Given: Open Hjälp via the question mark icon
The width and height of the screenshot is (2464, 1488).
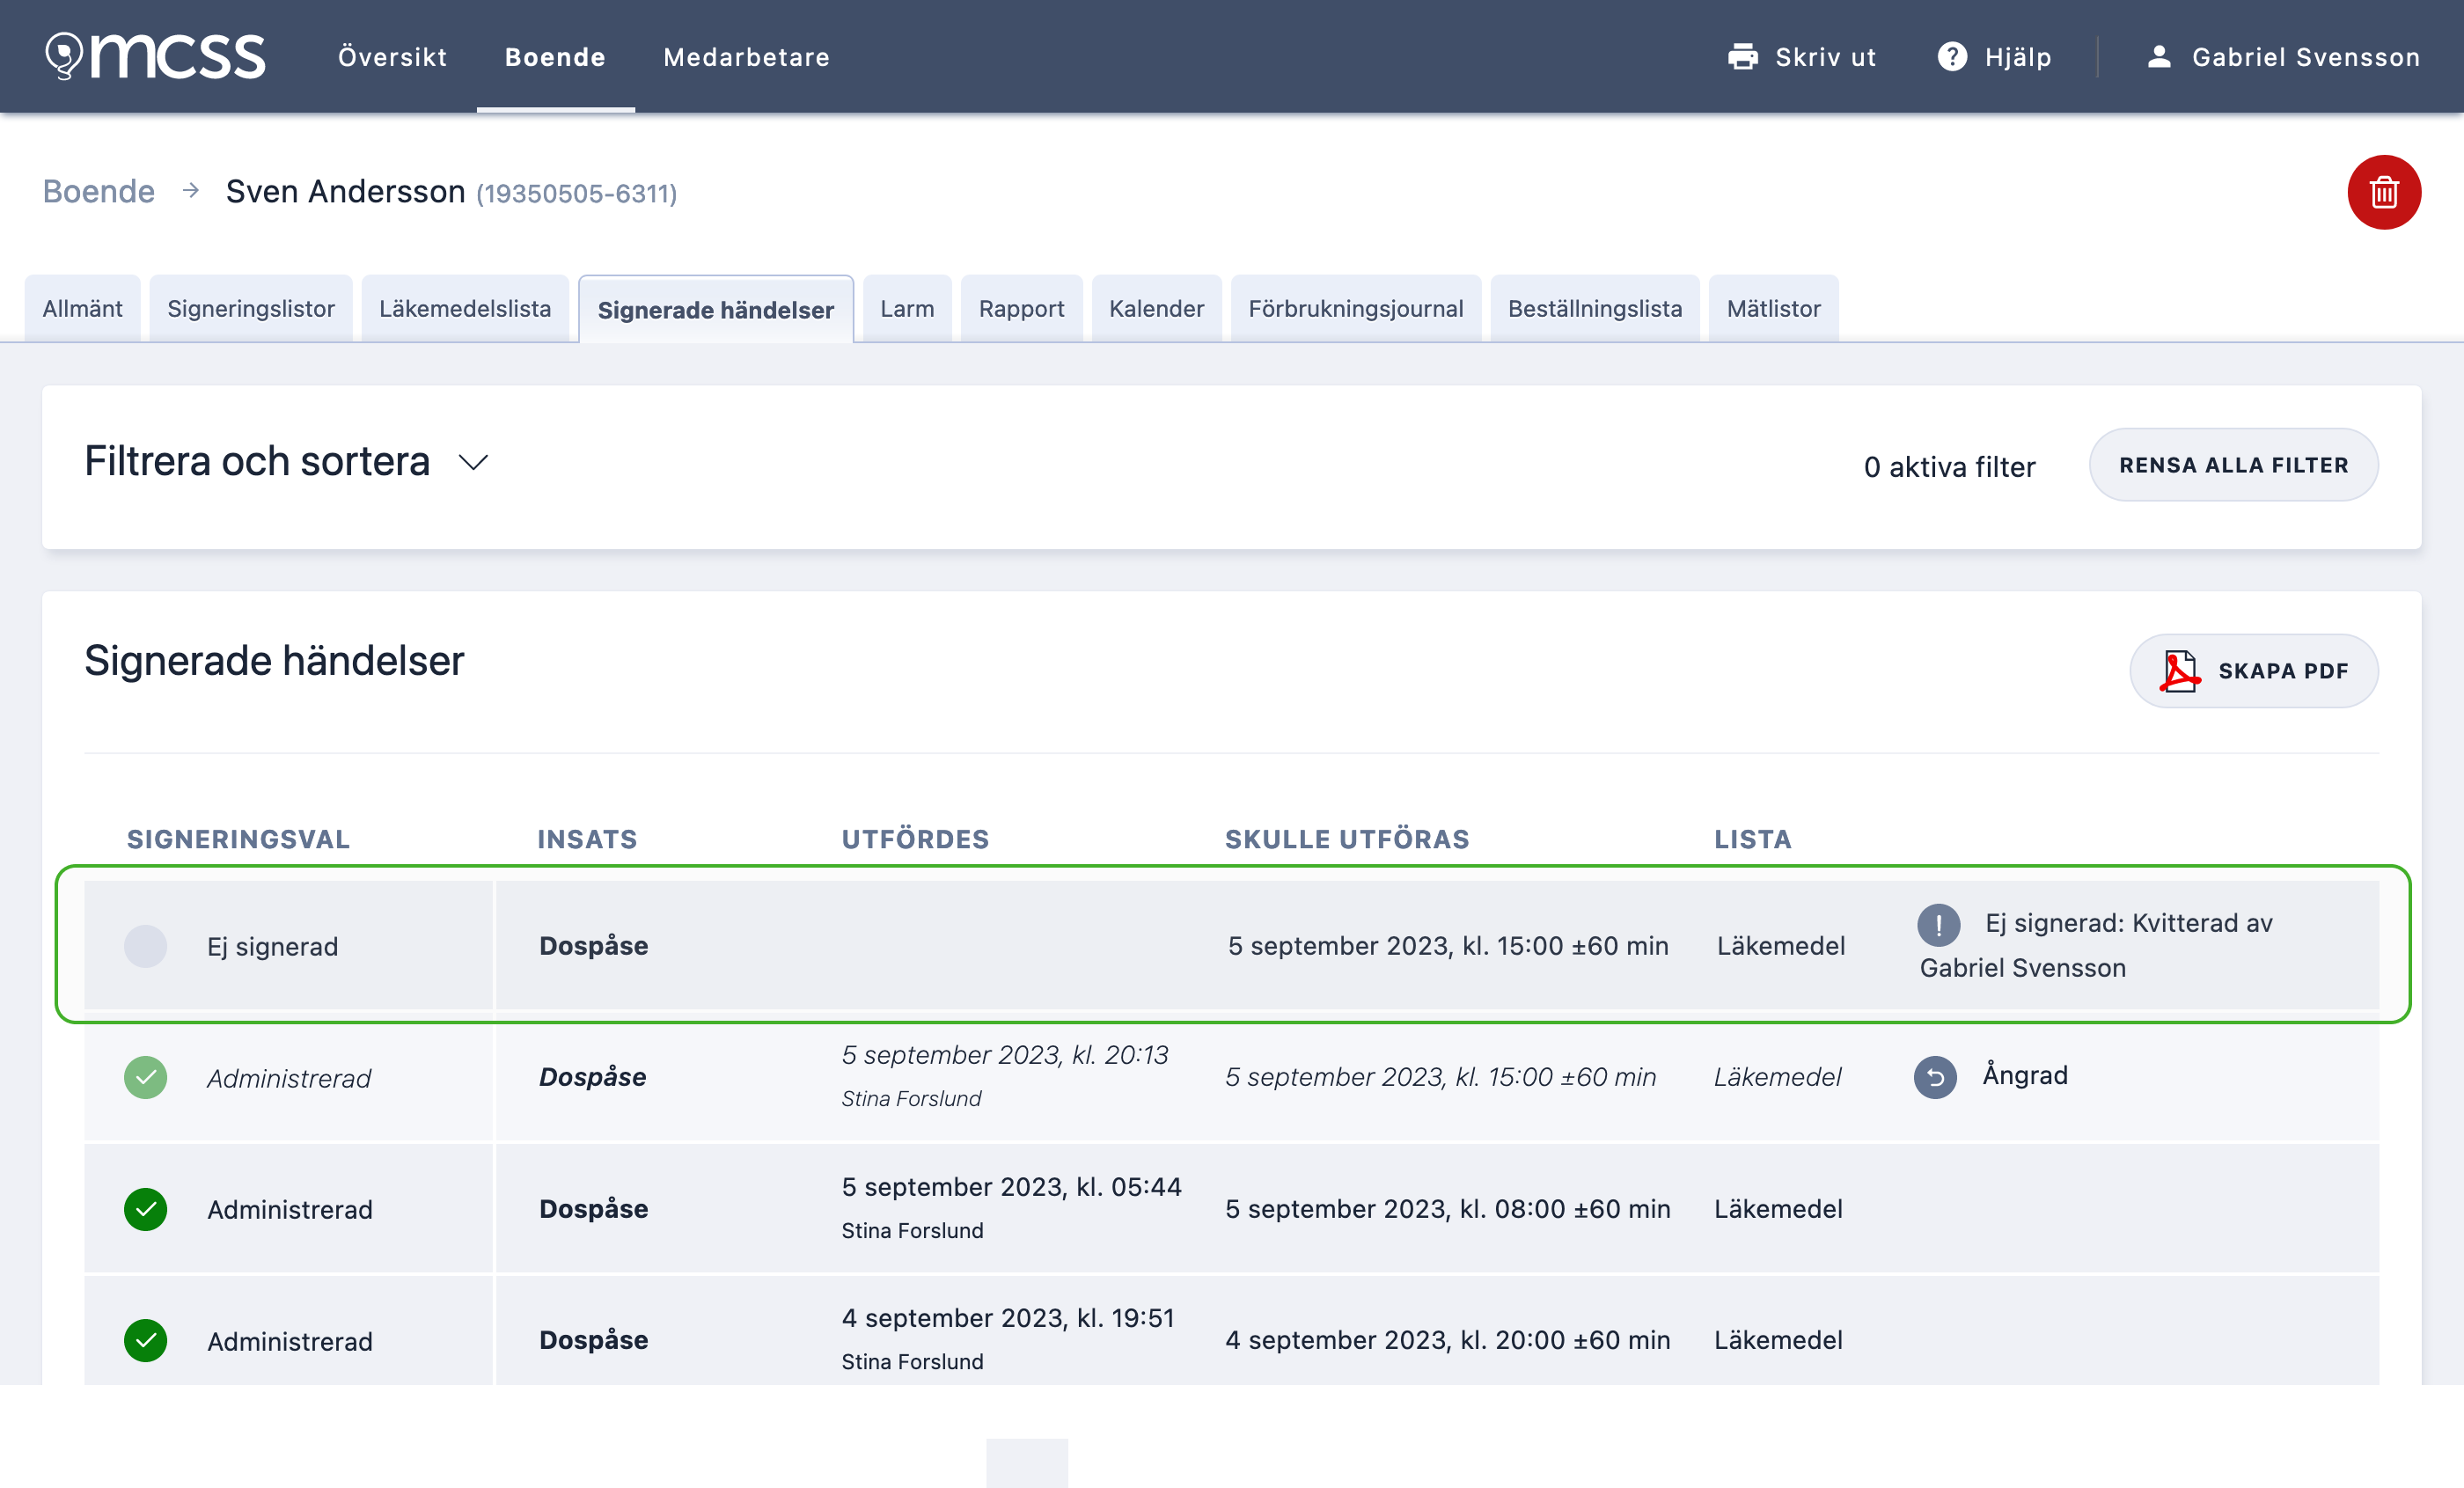Looking at the screenshot, I should (x=1952, y=56).
